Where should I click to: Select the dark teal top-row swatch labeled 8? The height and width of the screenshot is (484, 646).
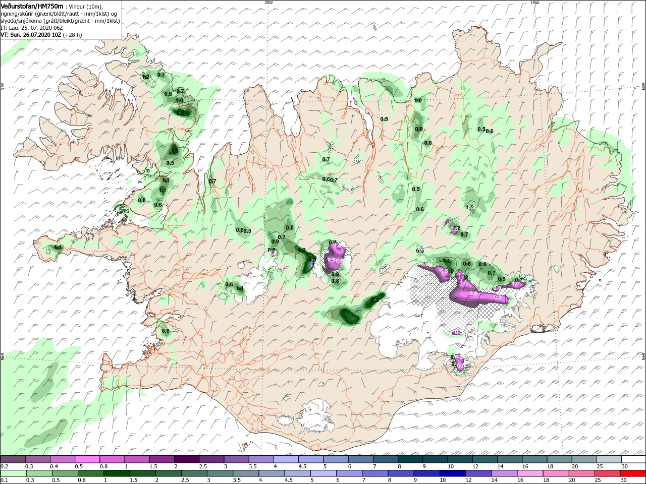(410, 459)
